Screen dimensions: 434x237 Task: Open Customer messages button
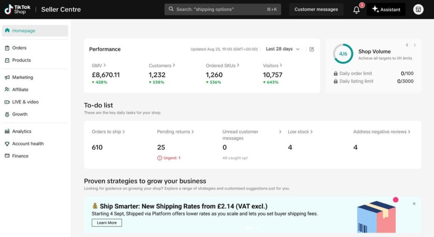click(x=316, y=9)
